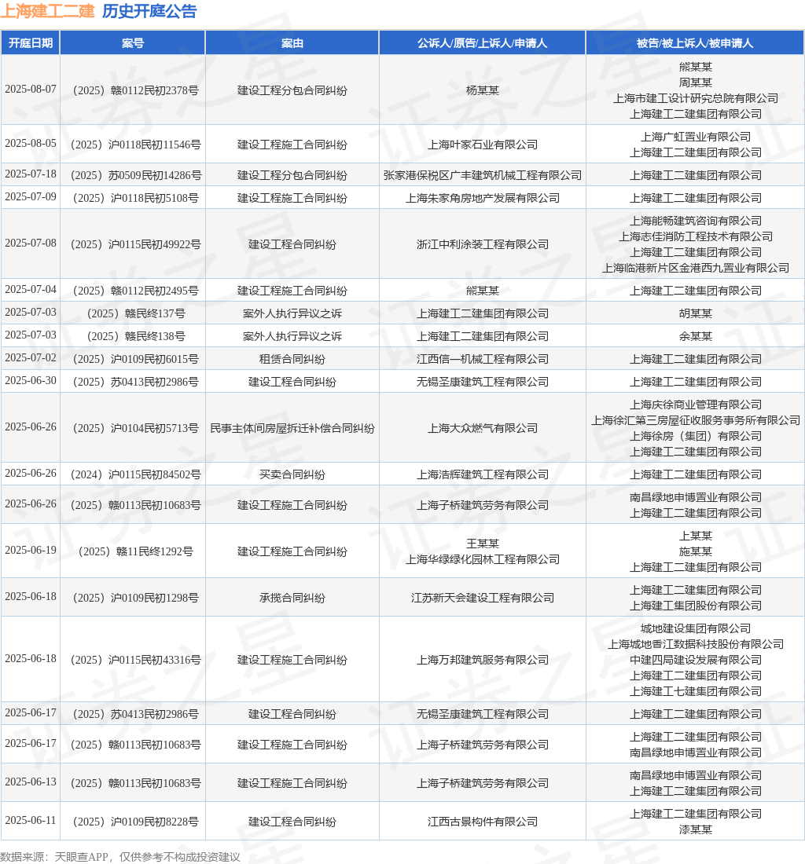The width and height of the screenshot is (805, 864).
Task: Click the case cause 买卖合同纠纷
Action: coord(292,474)
